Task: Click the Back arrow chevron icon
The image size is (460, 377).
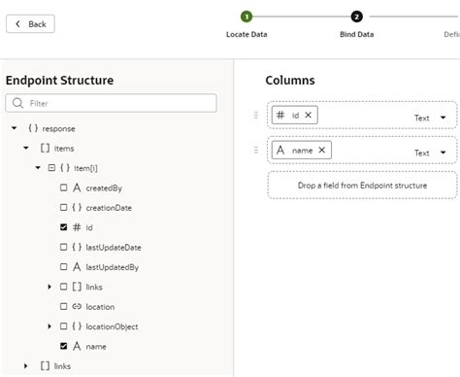Action: 17,23
